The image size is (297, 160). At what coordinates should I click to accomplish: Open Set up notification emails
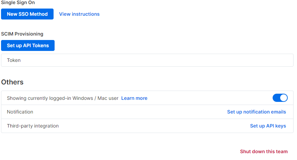pyautogui.click(x=256, y=112)
